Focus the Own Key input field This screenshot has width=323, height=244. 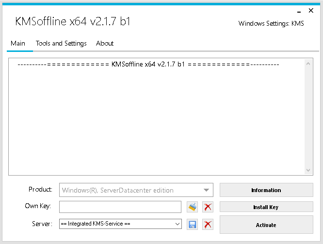120,207
